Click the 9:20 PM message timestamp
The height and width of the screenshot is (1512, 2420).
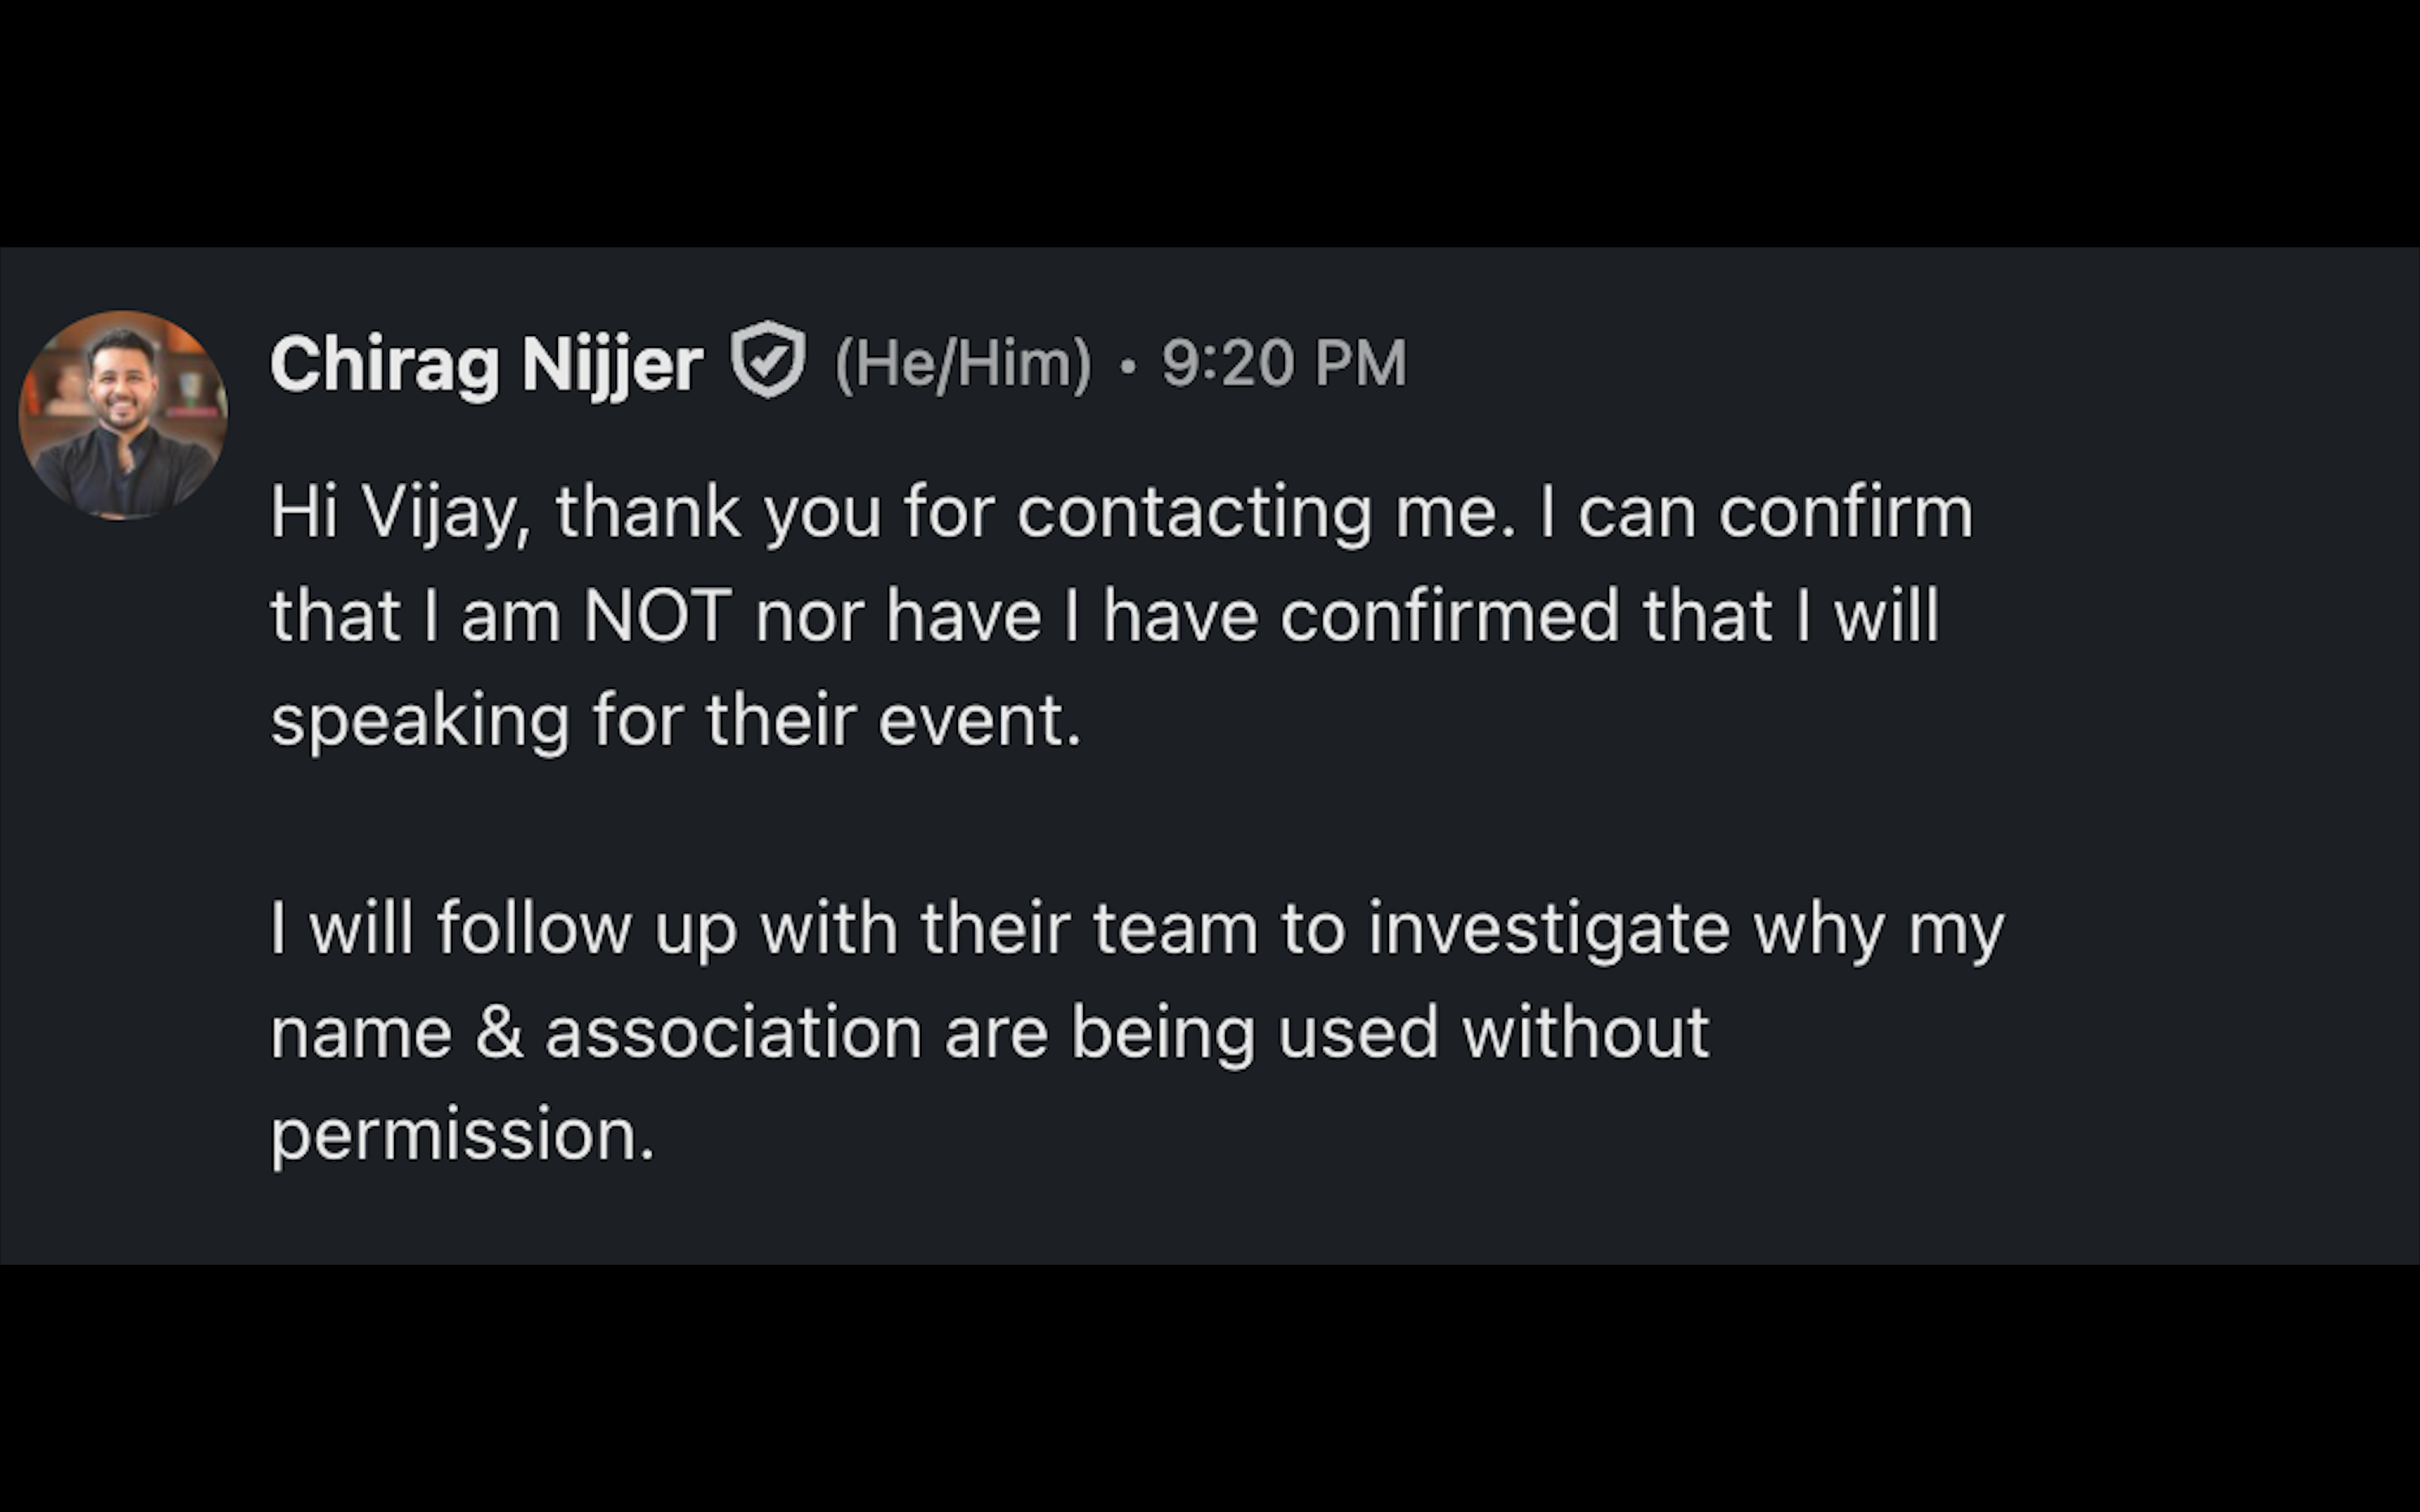click(x=1284, y=364)
